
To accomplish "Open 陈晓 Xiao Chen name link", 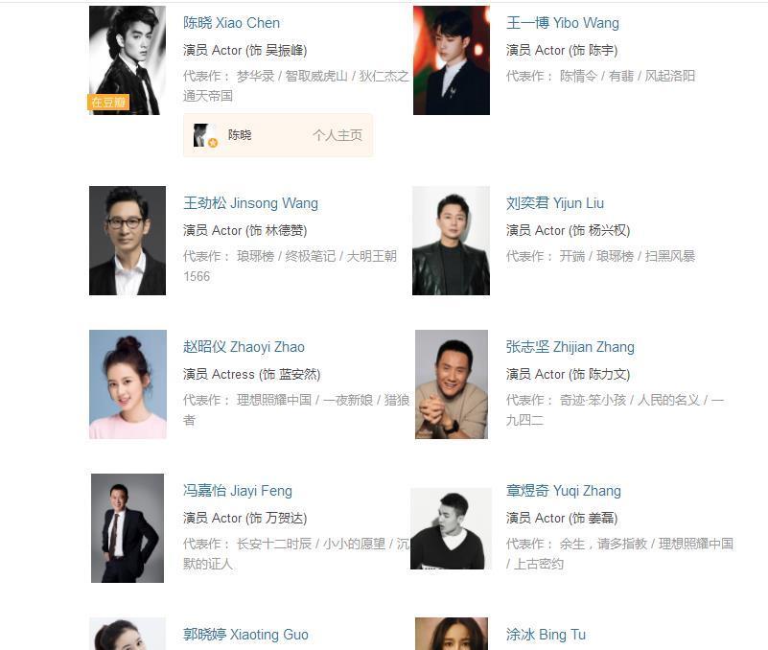I will [231, 23].
